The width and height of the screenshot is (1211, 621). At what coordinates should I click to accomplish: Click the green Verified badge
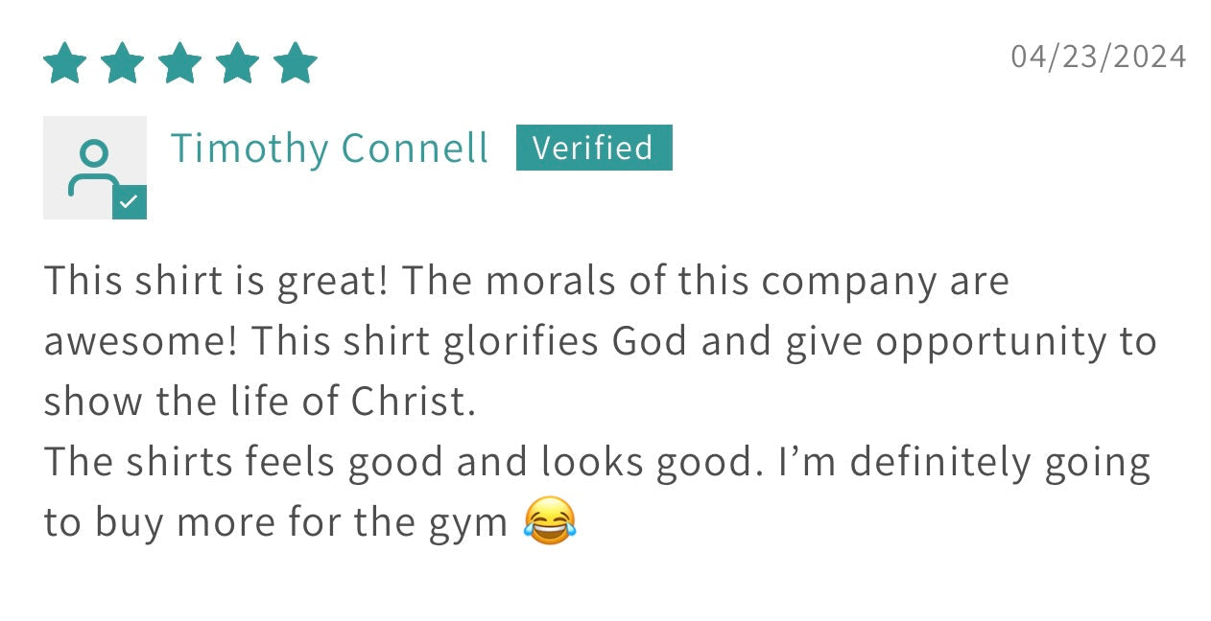coord(594,148)
